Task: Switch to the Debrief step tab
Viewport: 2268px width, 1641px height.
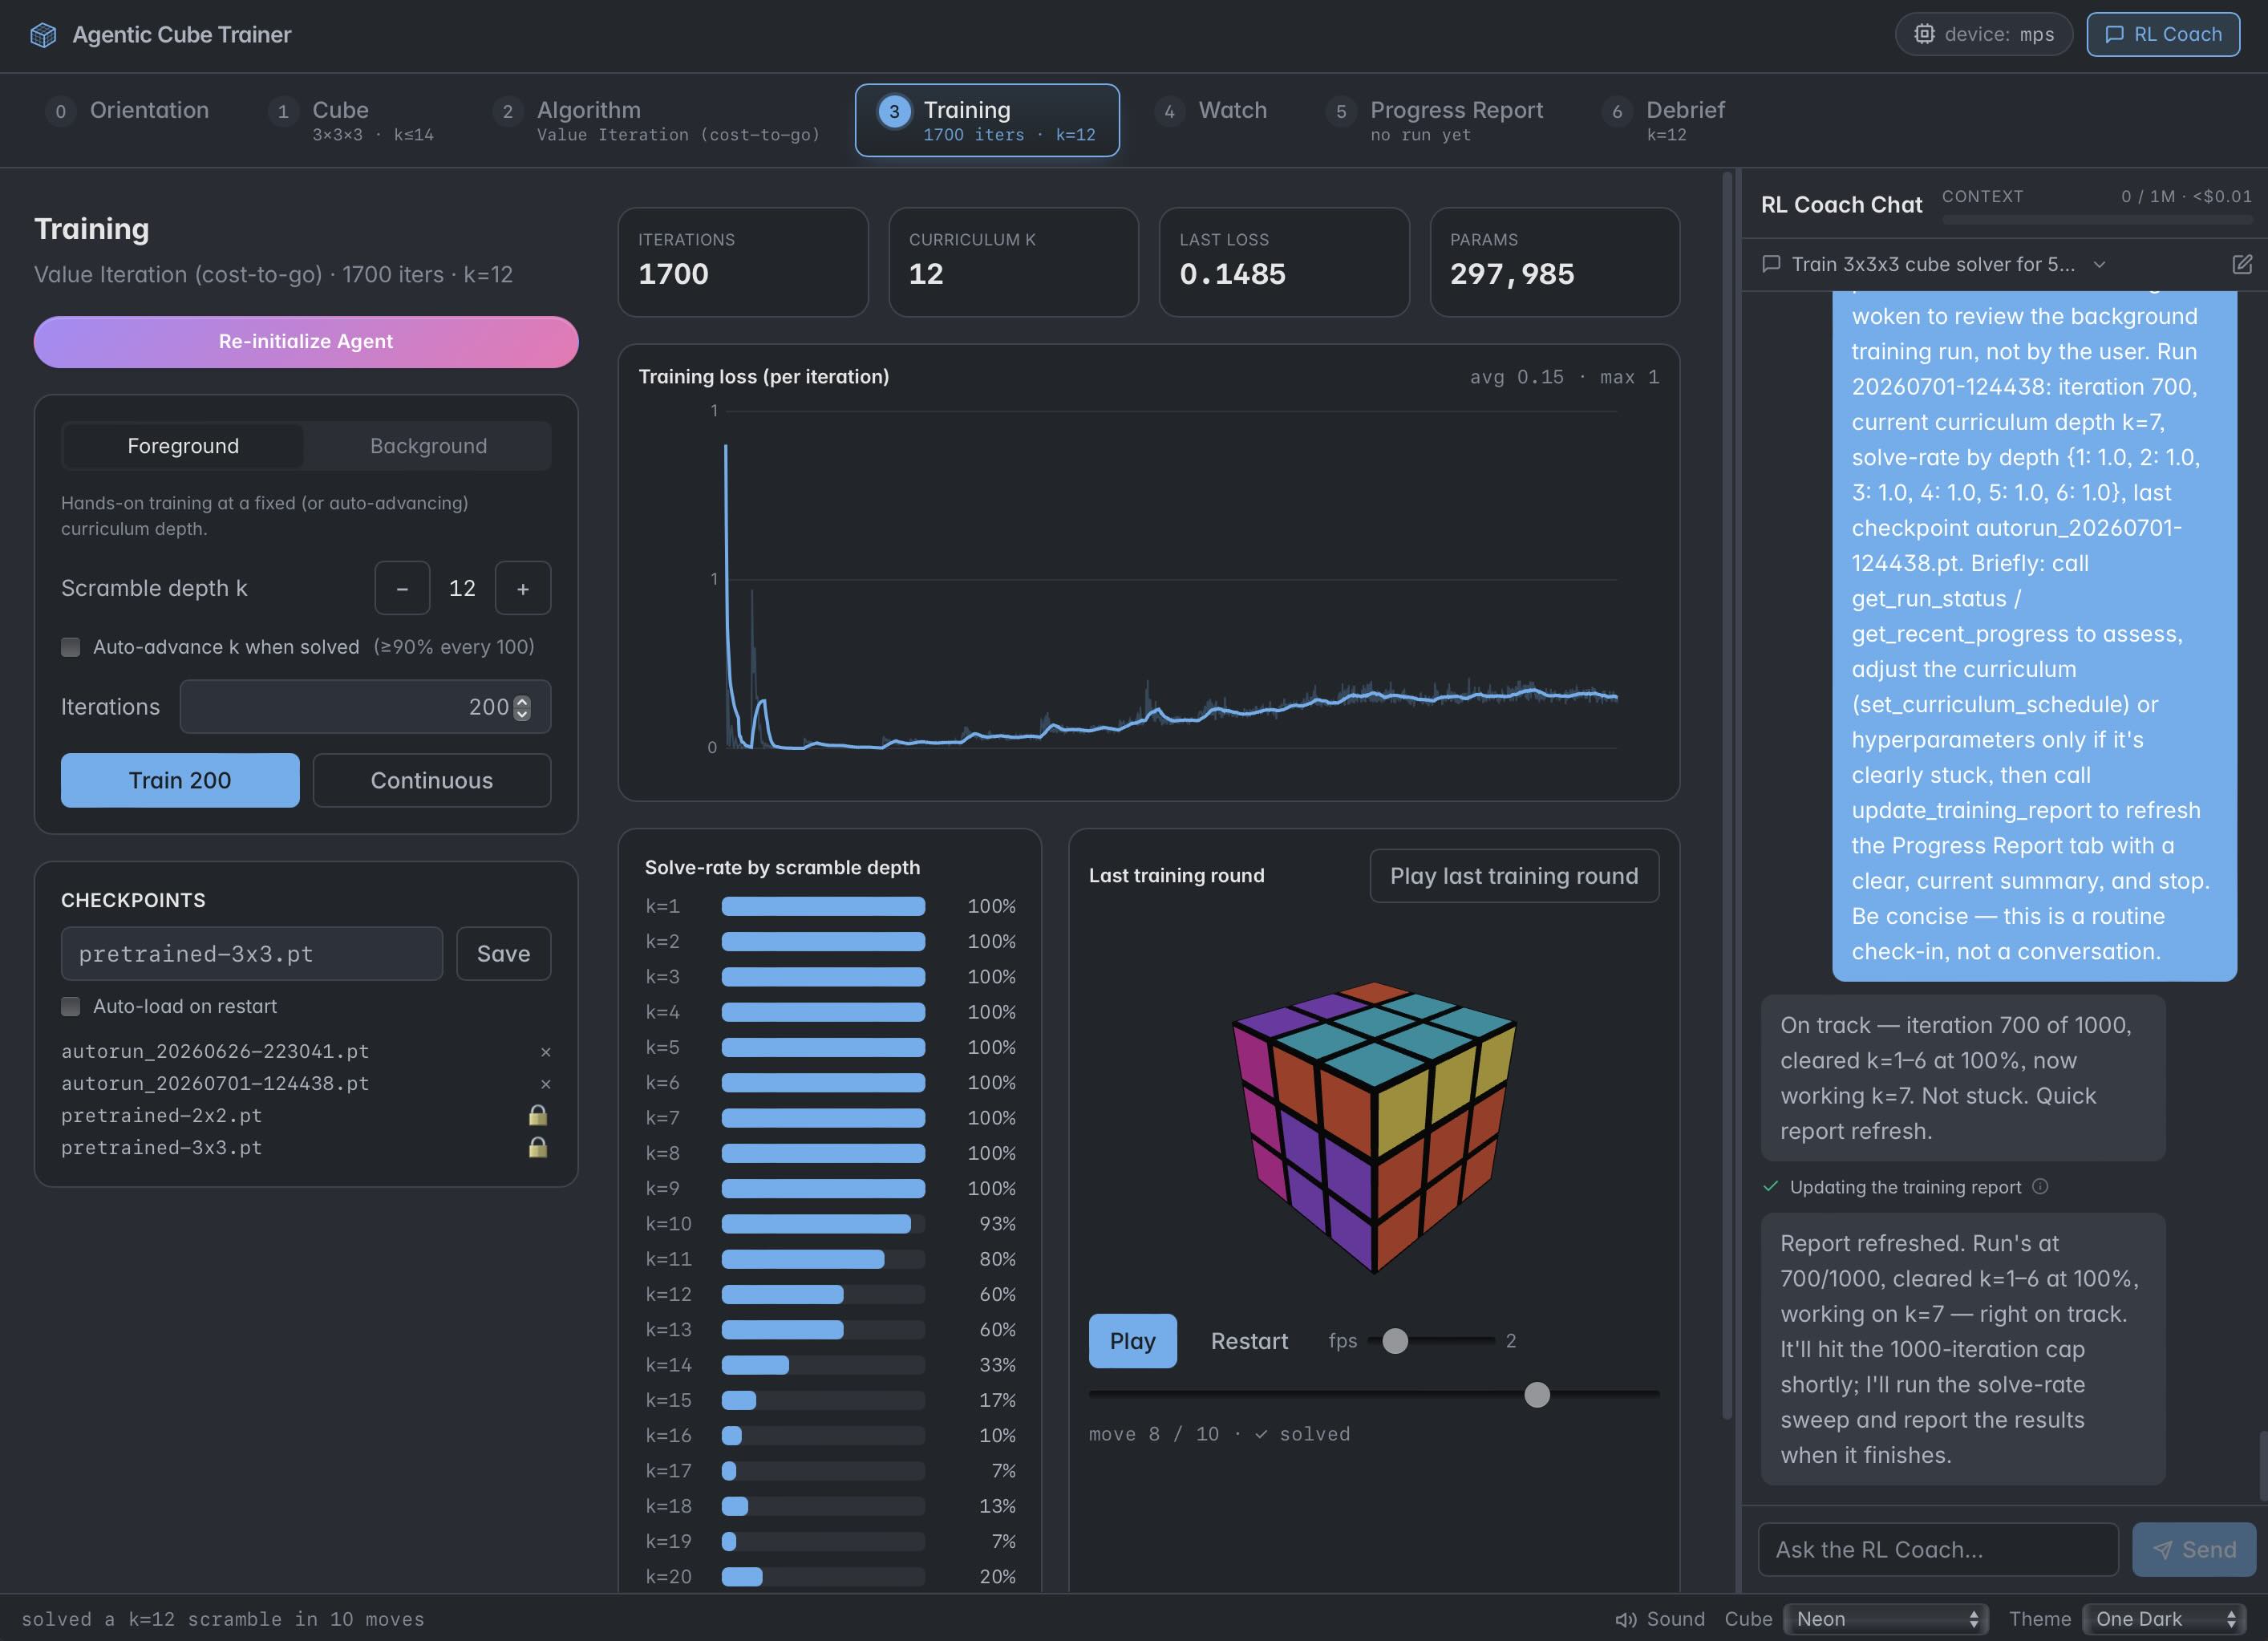Action: pos(1664,120)
